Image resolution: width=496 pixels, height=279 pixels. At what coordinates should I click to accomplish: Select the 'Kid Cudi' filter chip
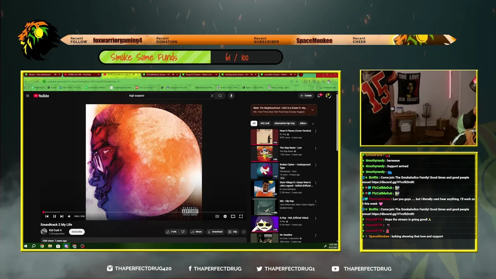coord(265,123)
